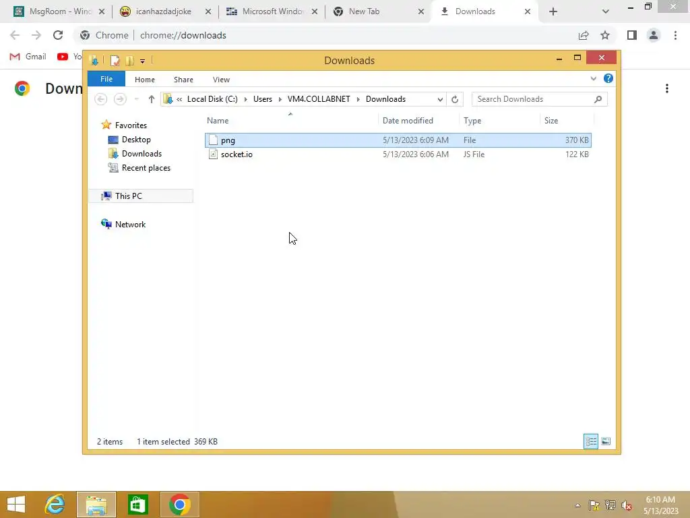The height and width of the screenshot is (518, 690).
Task: Click the muted speaker volume tray icon
Action: point(627,505)
